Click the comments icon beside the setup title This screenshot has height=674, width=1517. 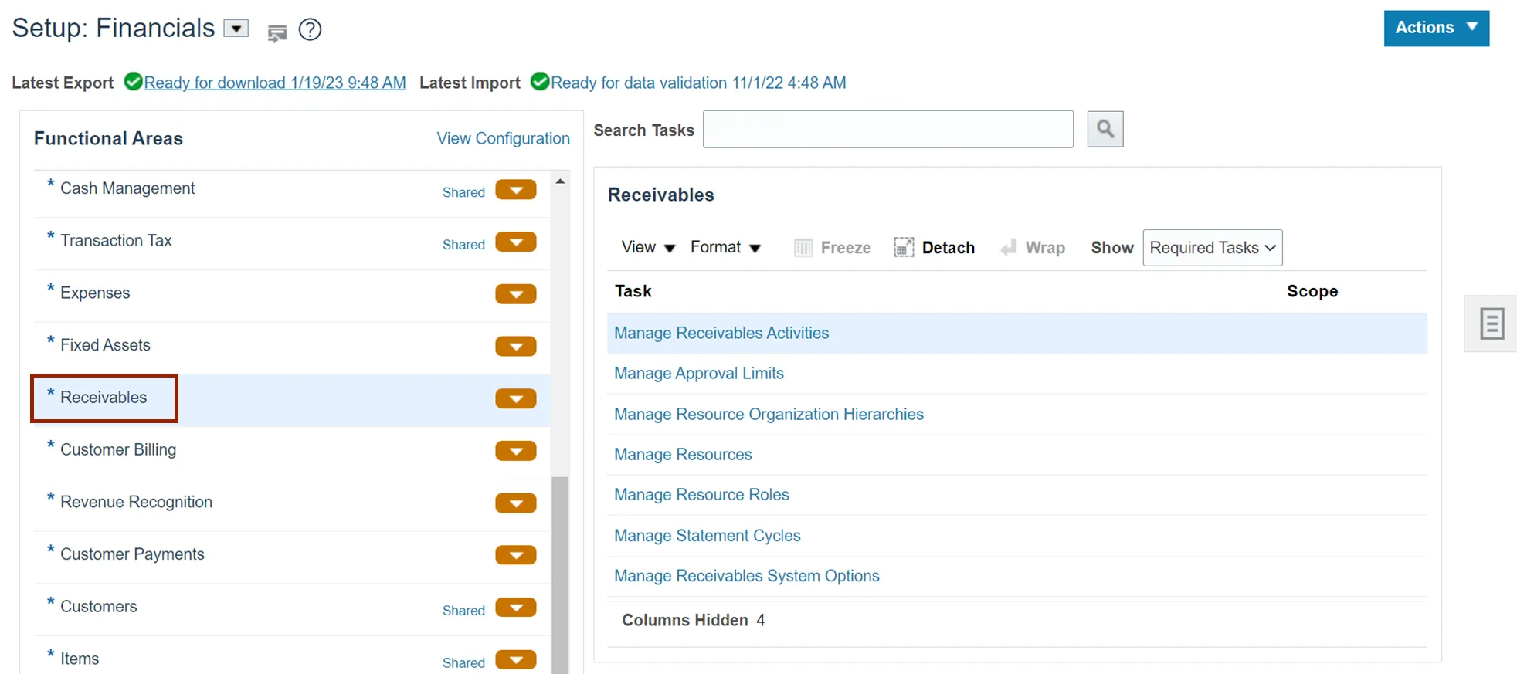277,32
